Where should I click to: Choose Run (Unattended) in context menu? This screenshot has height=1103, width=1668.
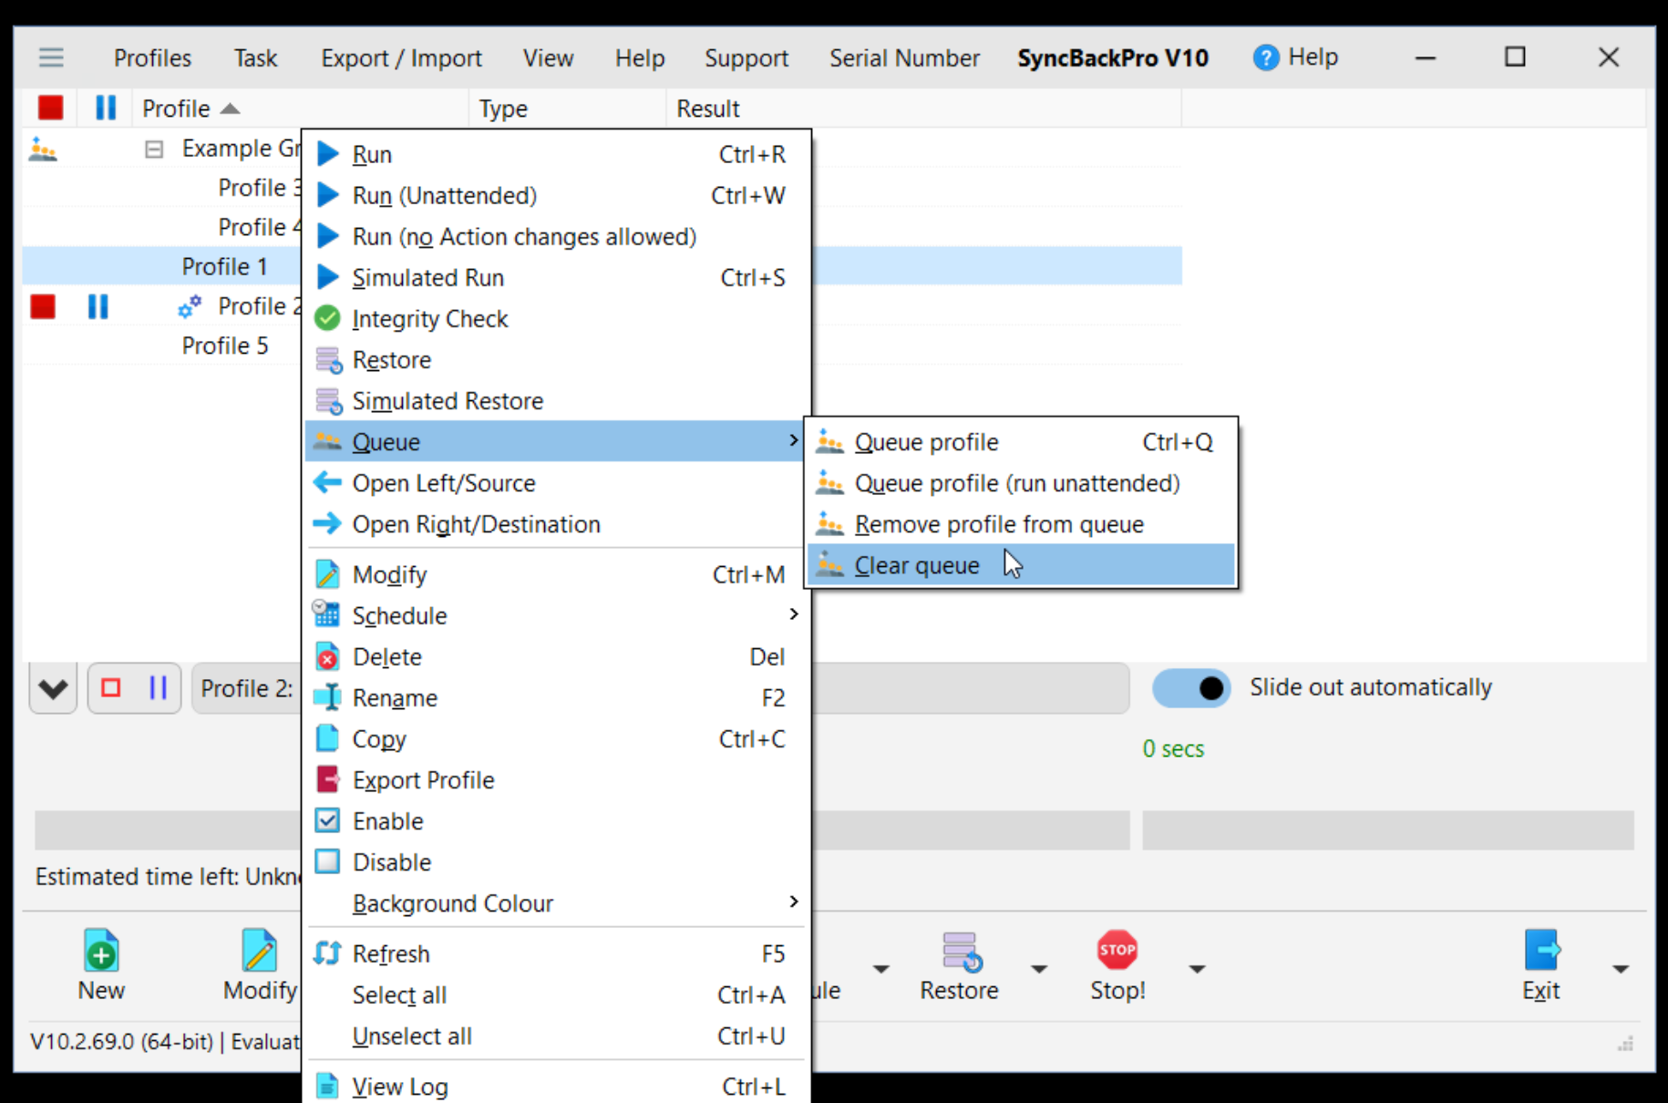point(556,195)
